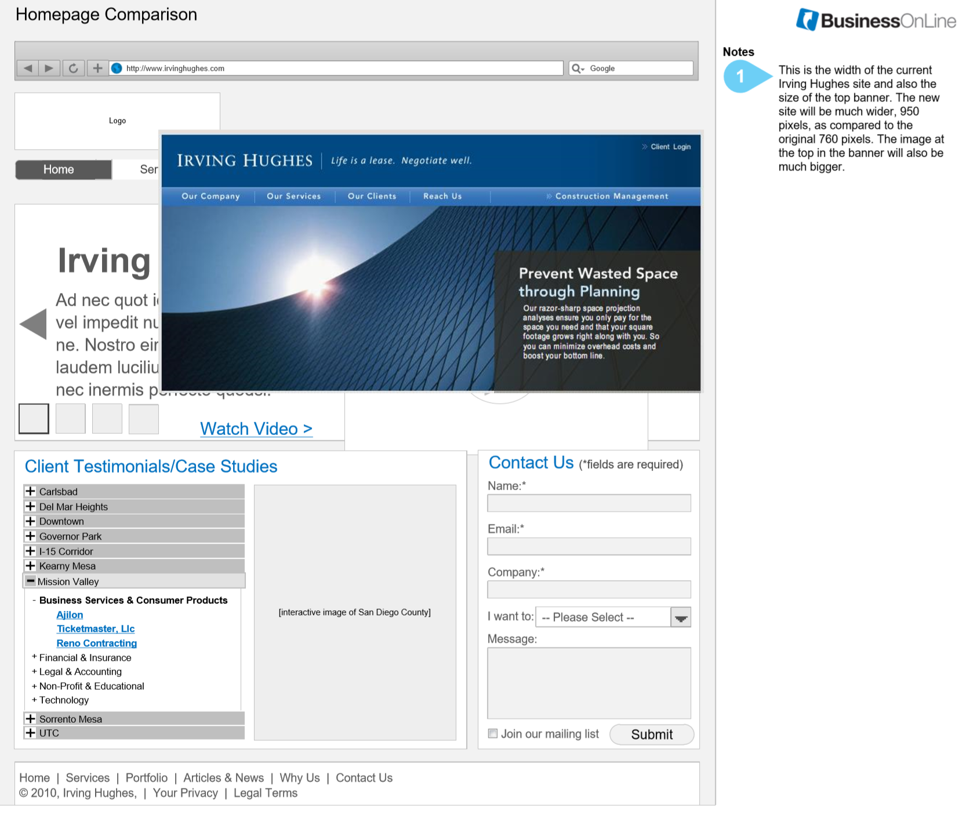Click footer Contact Us link
The width and height of the screenshot is (974, 815).
(x=364, y=778)
